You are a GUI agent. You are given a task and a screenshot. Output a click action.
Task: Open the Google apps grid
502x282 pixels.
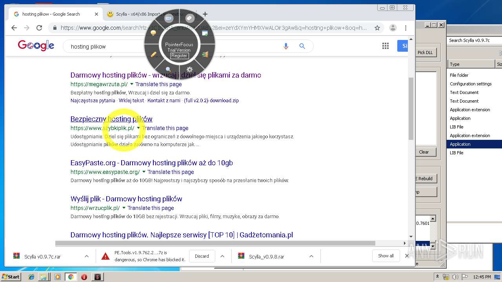click(x=385, y=46)
